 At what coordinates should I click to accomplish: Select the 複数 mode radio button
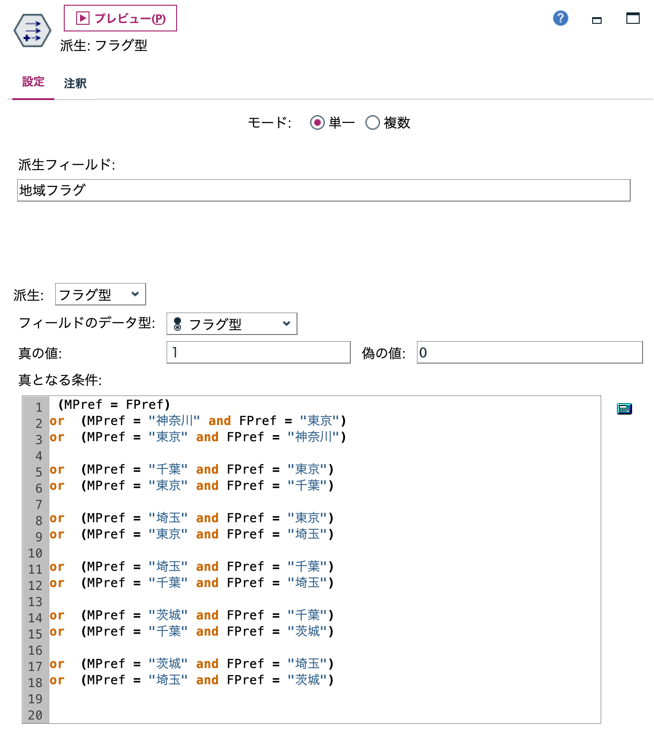372,122
